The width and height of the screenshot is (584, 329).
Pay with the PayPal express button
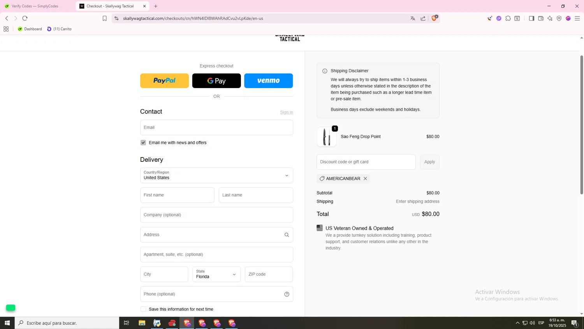pyautogui.click(x=164, y=81)
